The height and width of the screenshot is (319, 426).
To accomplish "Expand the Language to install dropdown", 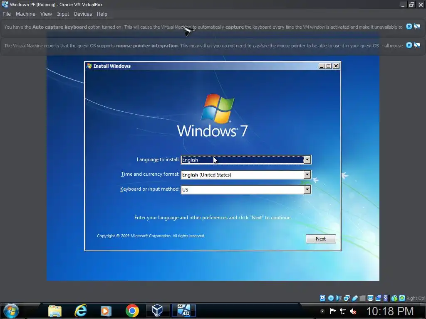I will pos(307,160).
